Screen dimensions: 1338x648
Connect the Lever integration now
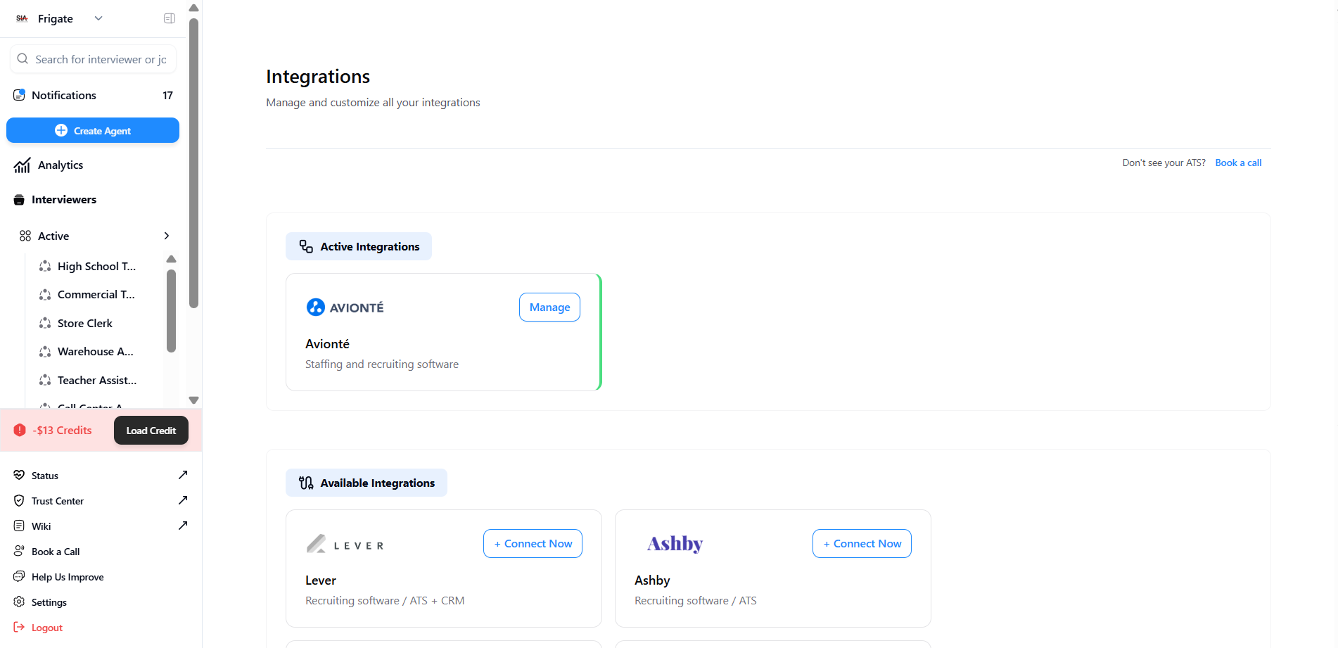click(533, 544)
